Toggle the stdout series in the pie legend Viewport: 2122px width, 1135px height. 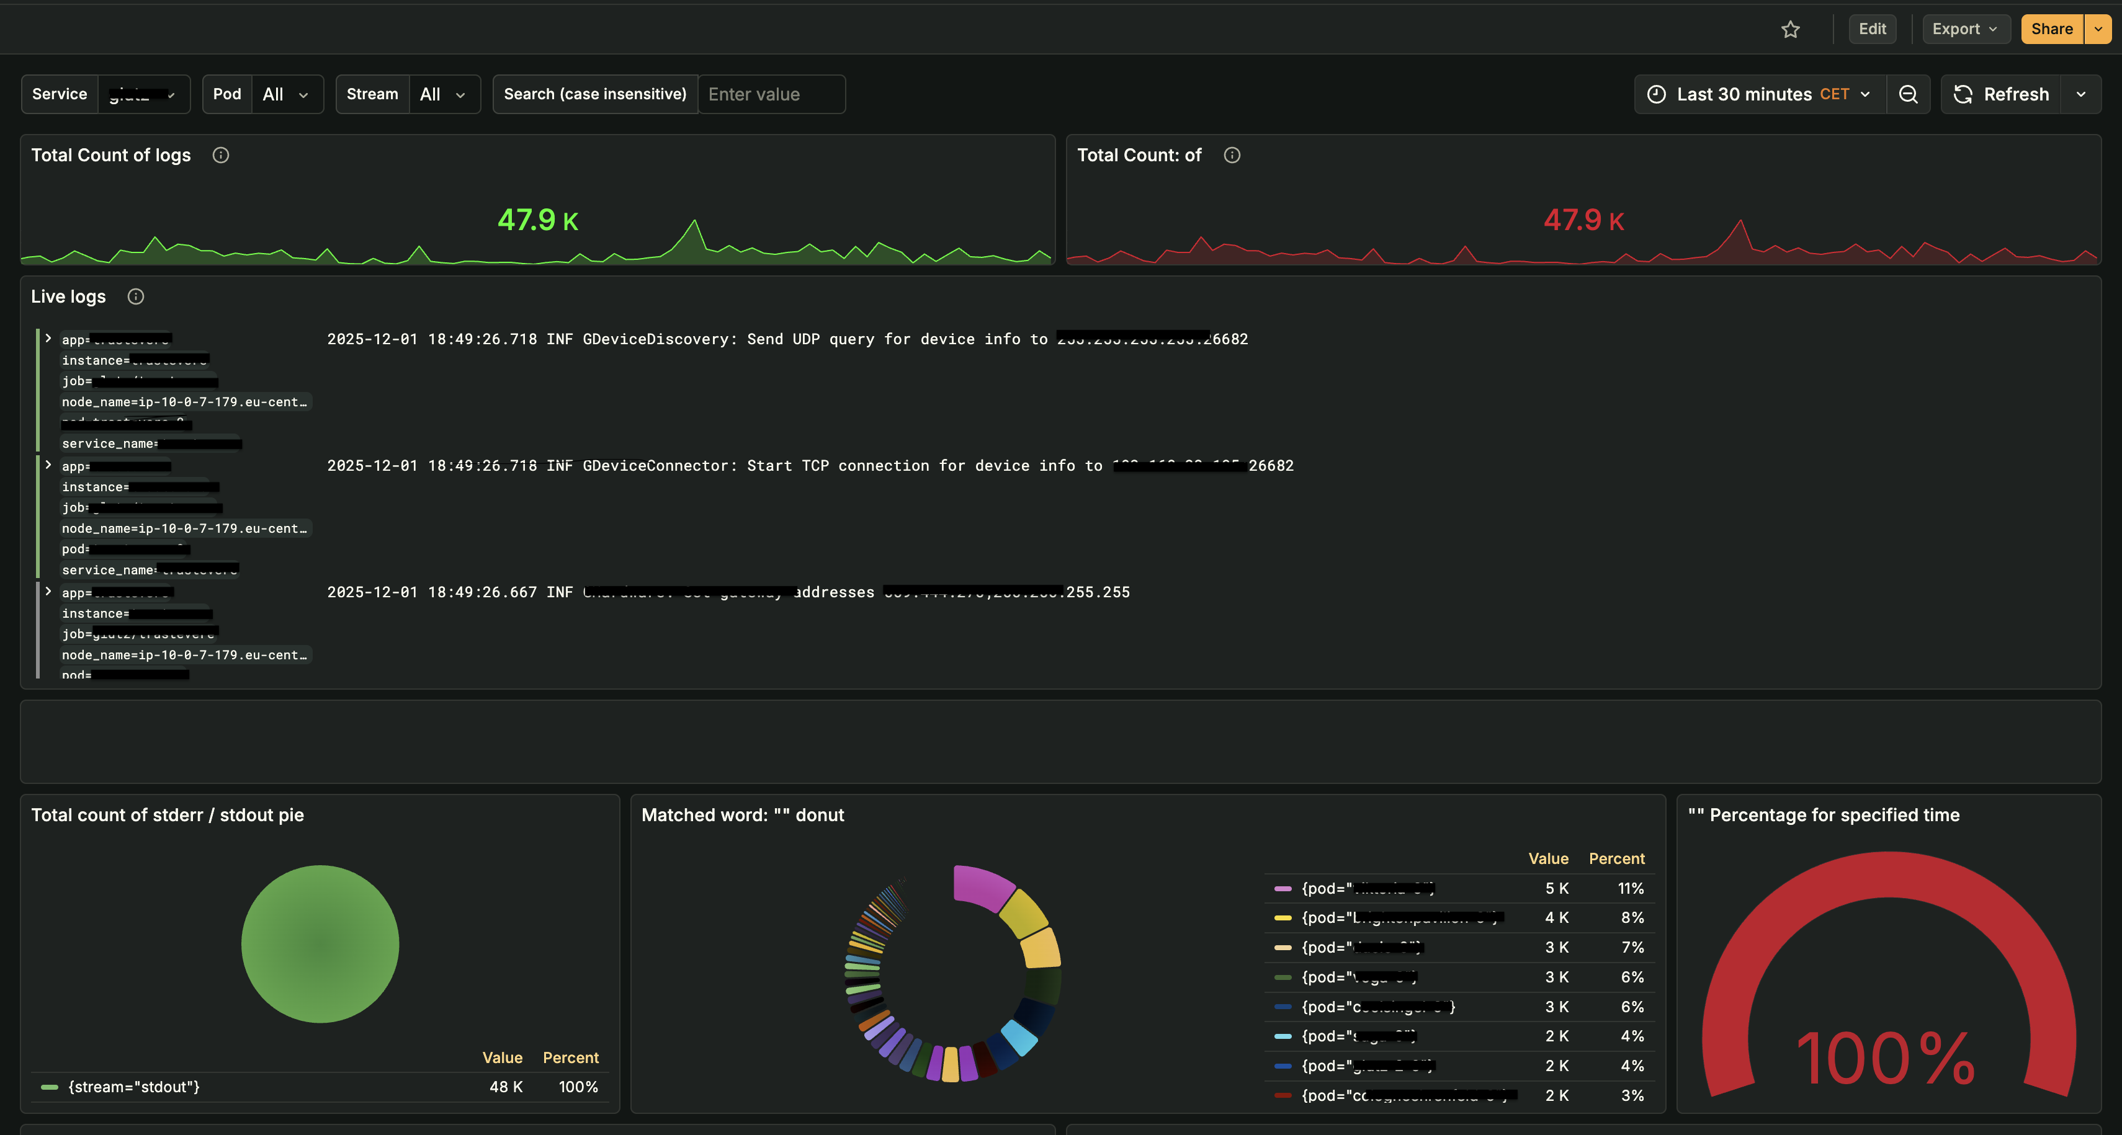pos(134,1087)
